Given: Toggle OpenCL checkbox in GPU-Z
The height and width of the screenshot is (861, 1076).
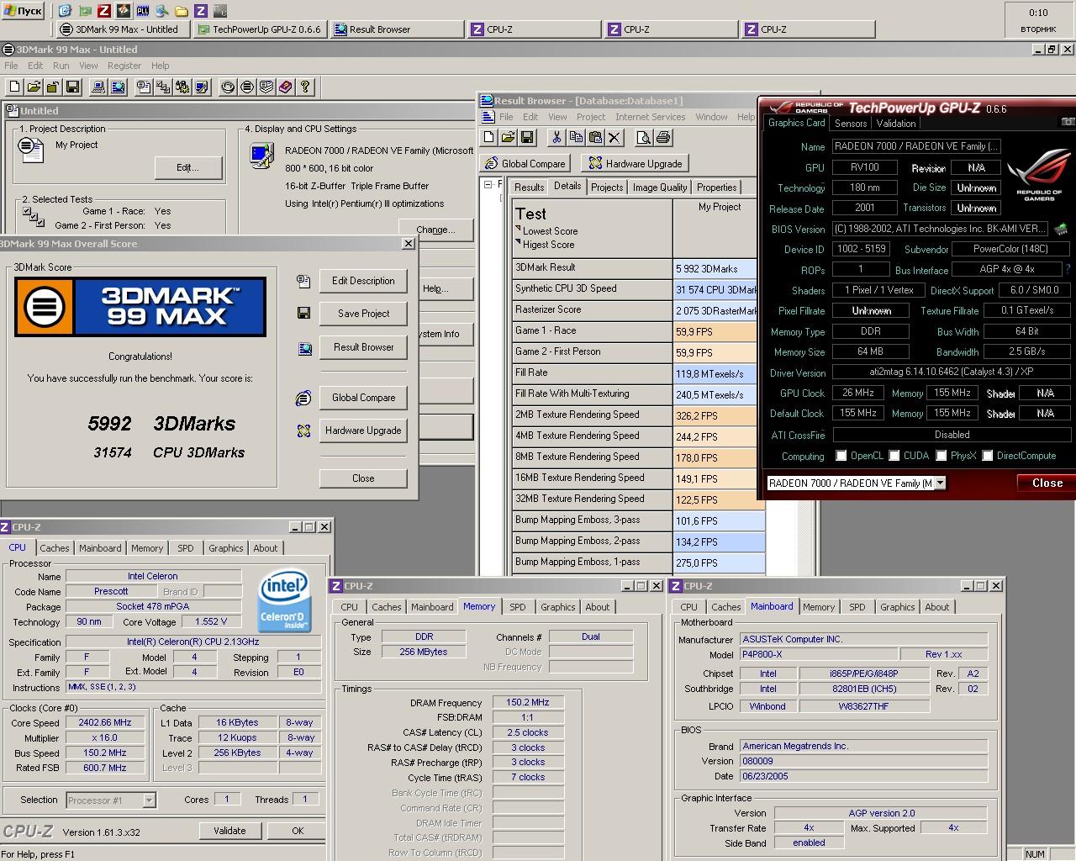Looking at the screenshot, I should [x=841, y=456].
